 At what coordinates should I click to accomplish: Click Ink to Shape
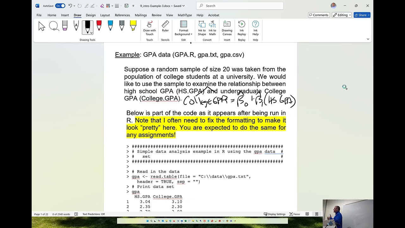point(202,28)
